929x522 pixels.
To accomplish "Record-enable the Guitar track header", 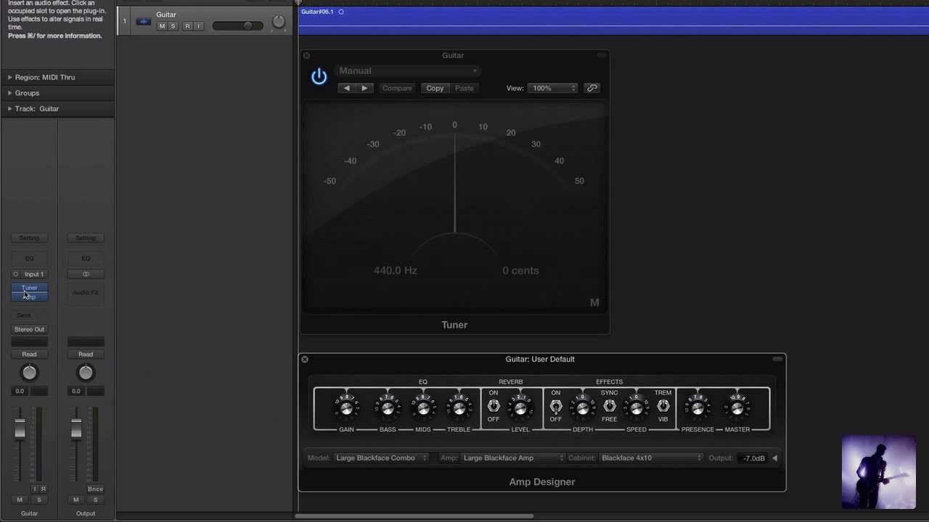I will (x=187, y=26).
